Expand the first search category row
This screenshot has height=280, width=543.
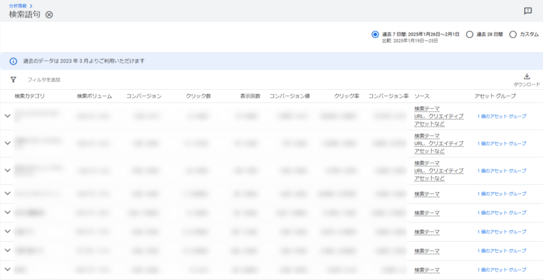click(x=8, y=116)
